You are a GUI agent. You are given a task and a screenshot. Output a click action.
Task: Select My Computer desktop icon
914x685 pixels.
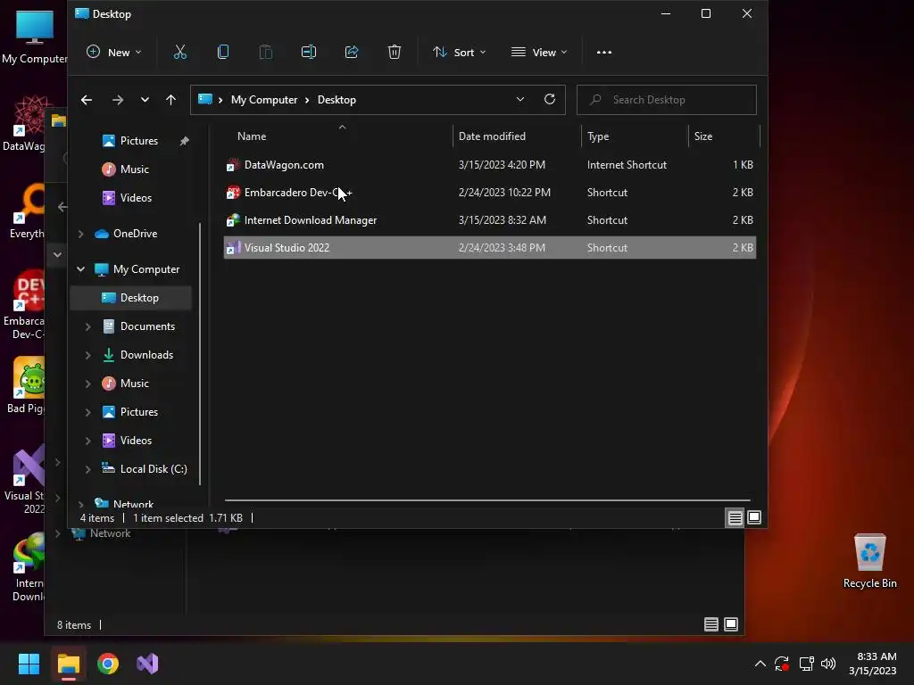coord(35,36)
